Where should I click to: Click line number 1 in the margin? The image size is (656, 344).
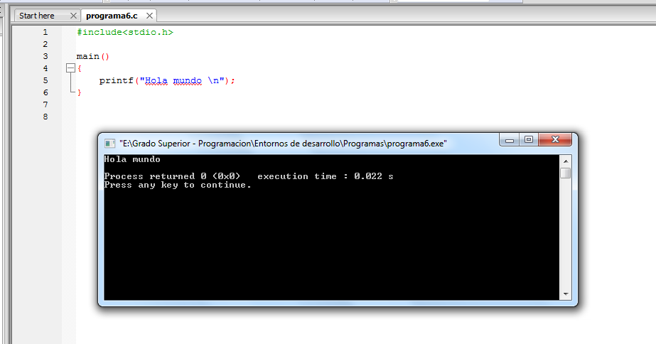click(x=45, y=32)
